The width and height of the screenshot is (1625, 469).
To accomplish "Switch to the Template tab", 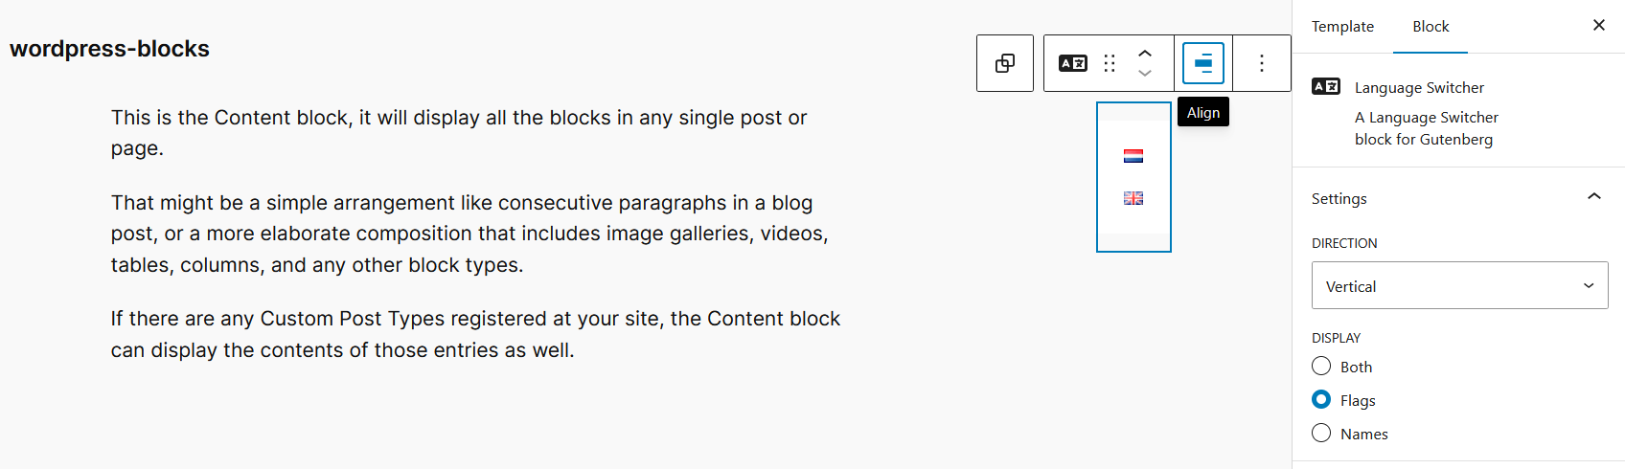I will pyautogui.click(x=1342, y=27).
